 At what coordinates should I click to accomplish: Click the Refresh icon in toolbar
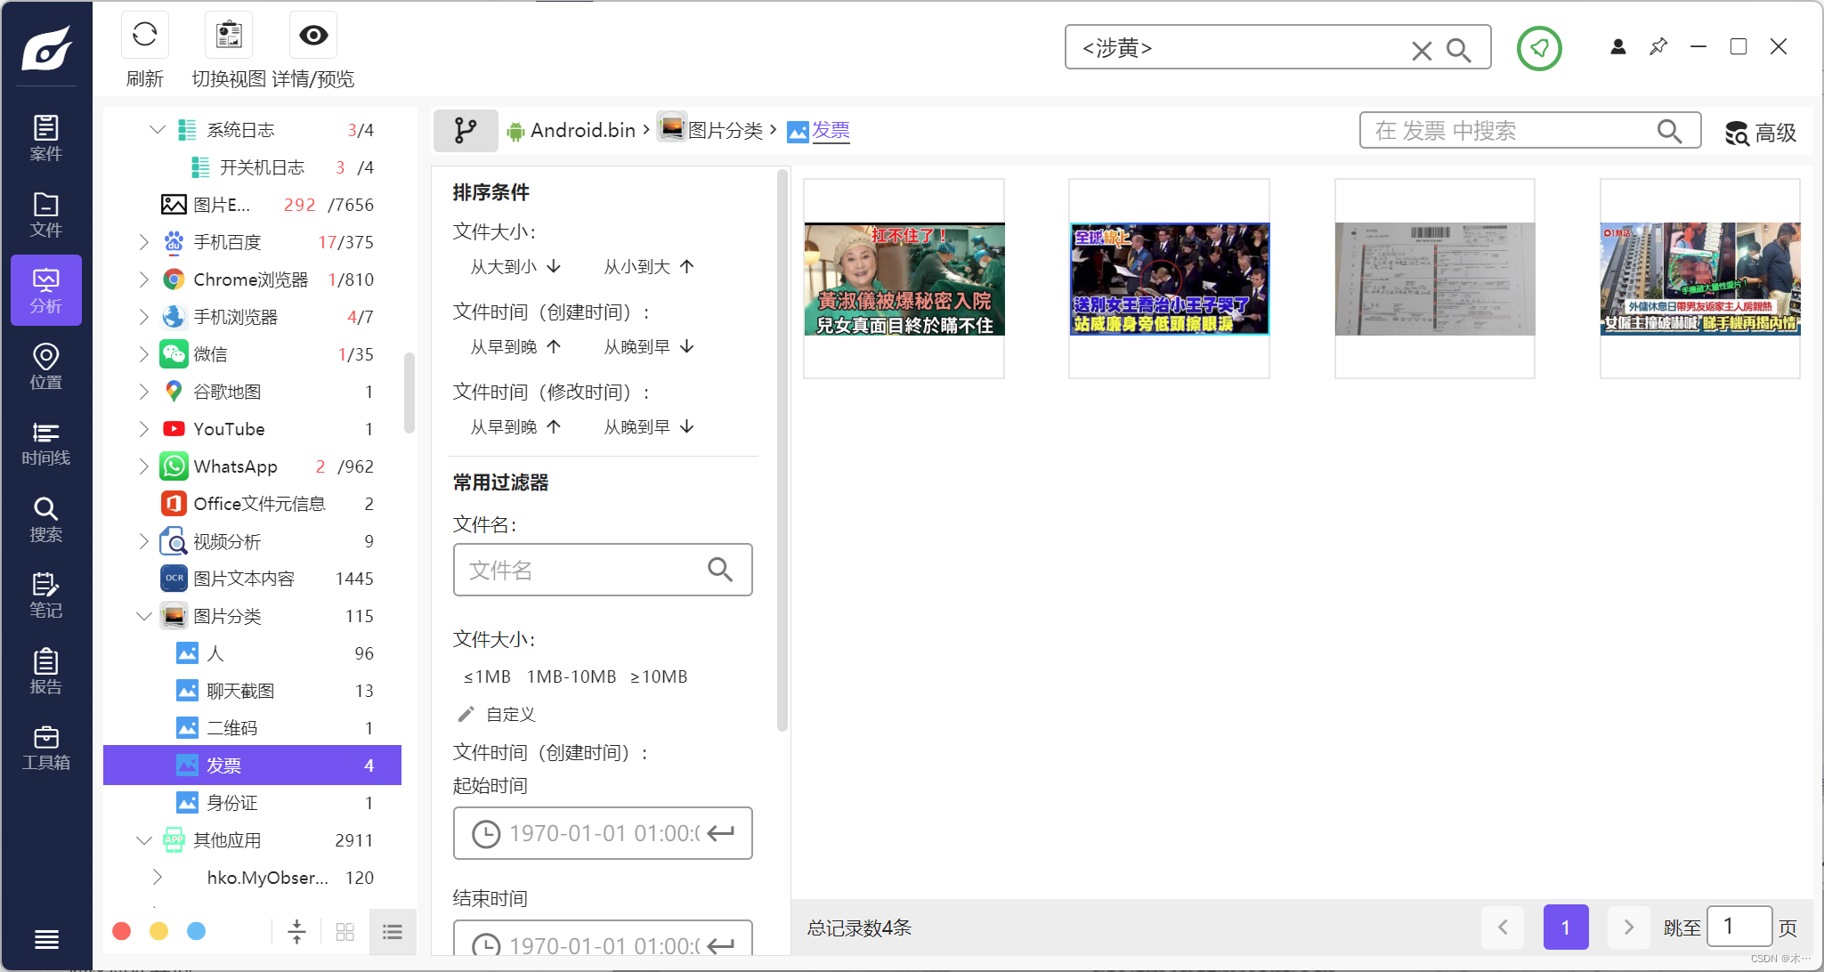coord(144,36)
